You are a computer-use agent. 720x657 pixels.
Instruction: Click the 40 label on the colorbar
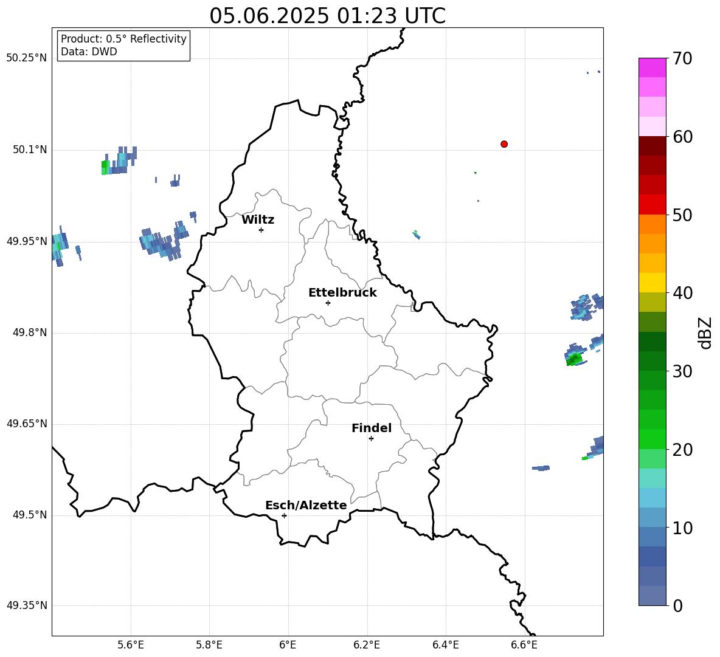pyautogui.click(x=682, y=293)
